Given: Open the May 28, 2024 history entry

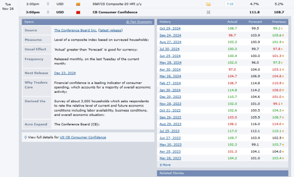Looking at the screenshot, I should [x=170, y=63].
